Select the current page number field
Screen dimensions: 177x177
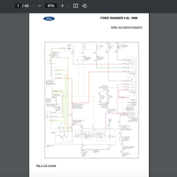(18, 6)
